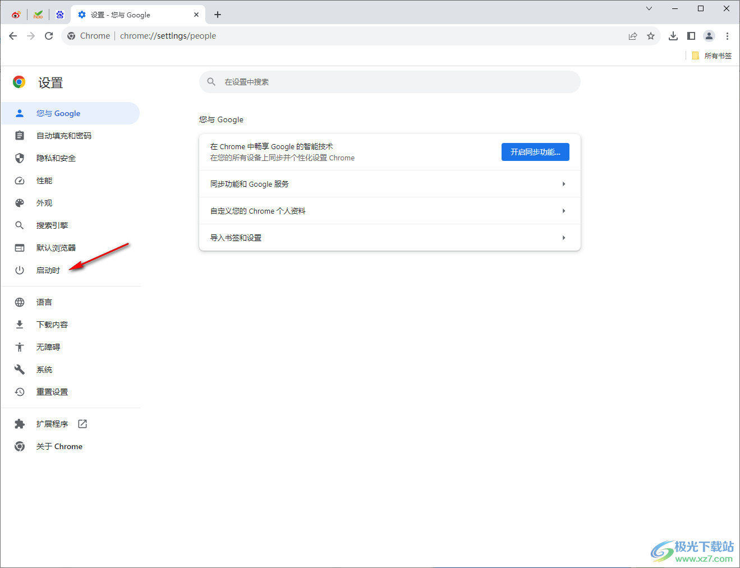
Task: Open the hao123 pinned tab
Action: [x=38, y=15]
